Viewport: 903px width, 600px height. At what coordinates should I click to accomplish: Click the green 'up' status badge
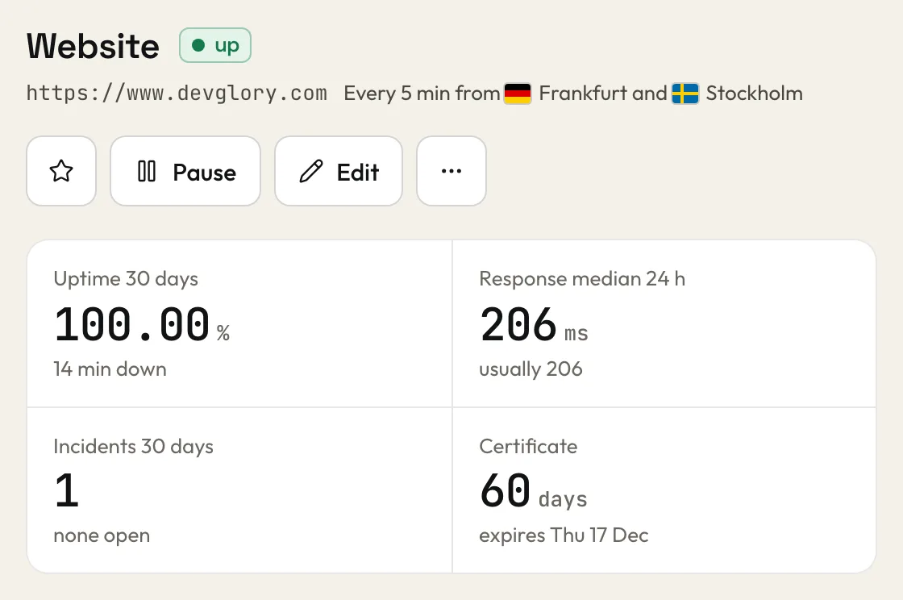214,45
